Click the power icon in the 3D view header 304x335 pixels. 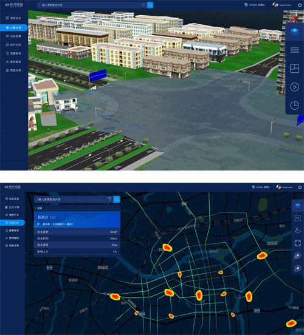click(x=300, y=5)
